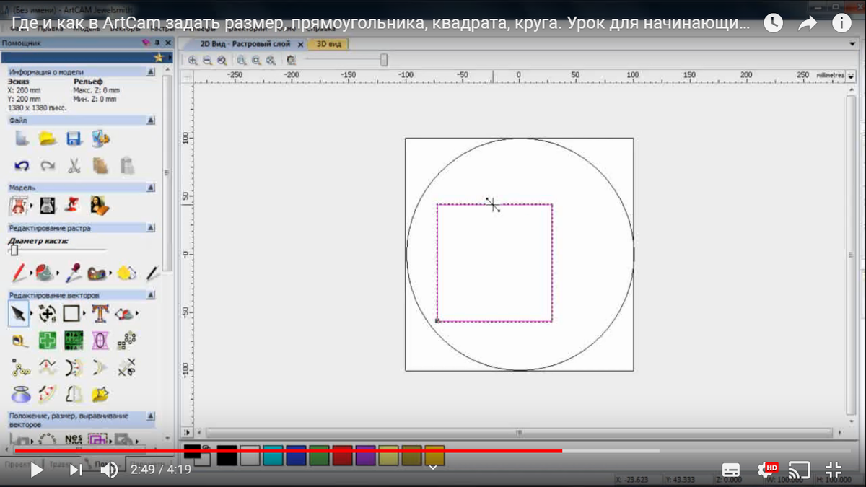866x487 pixels.
Task: Click the Cut scissors icon
Action: (74, 165)
